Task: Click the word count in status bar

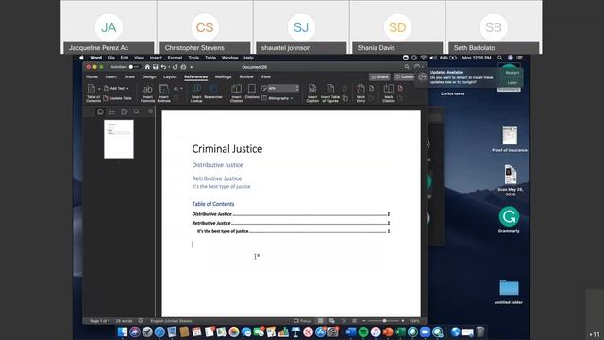Action: click(124, 321)
